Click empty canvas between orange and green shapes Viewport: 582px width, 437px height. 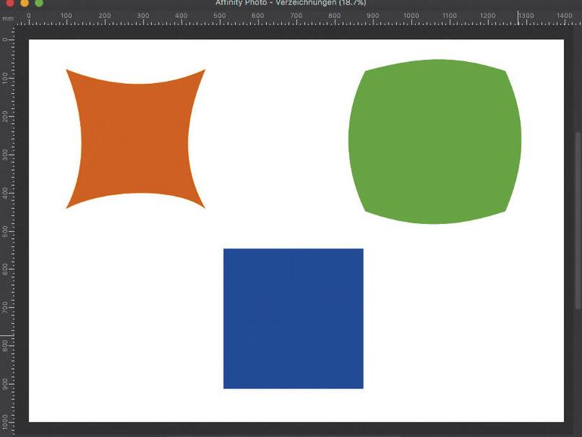point(276,136)
